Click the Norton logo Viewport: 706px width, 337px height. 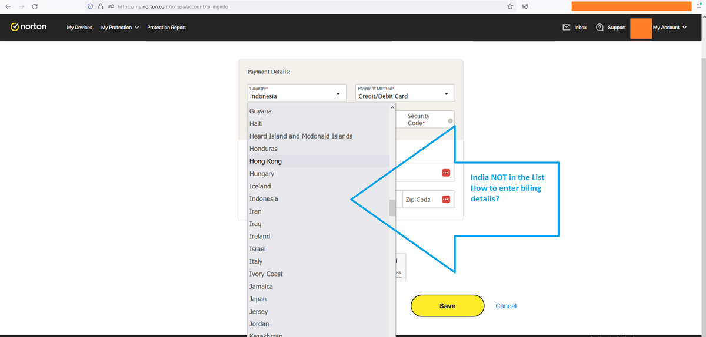(x=29, y=27)
